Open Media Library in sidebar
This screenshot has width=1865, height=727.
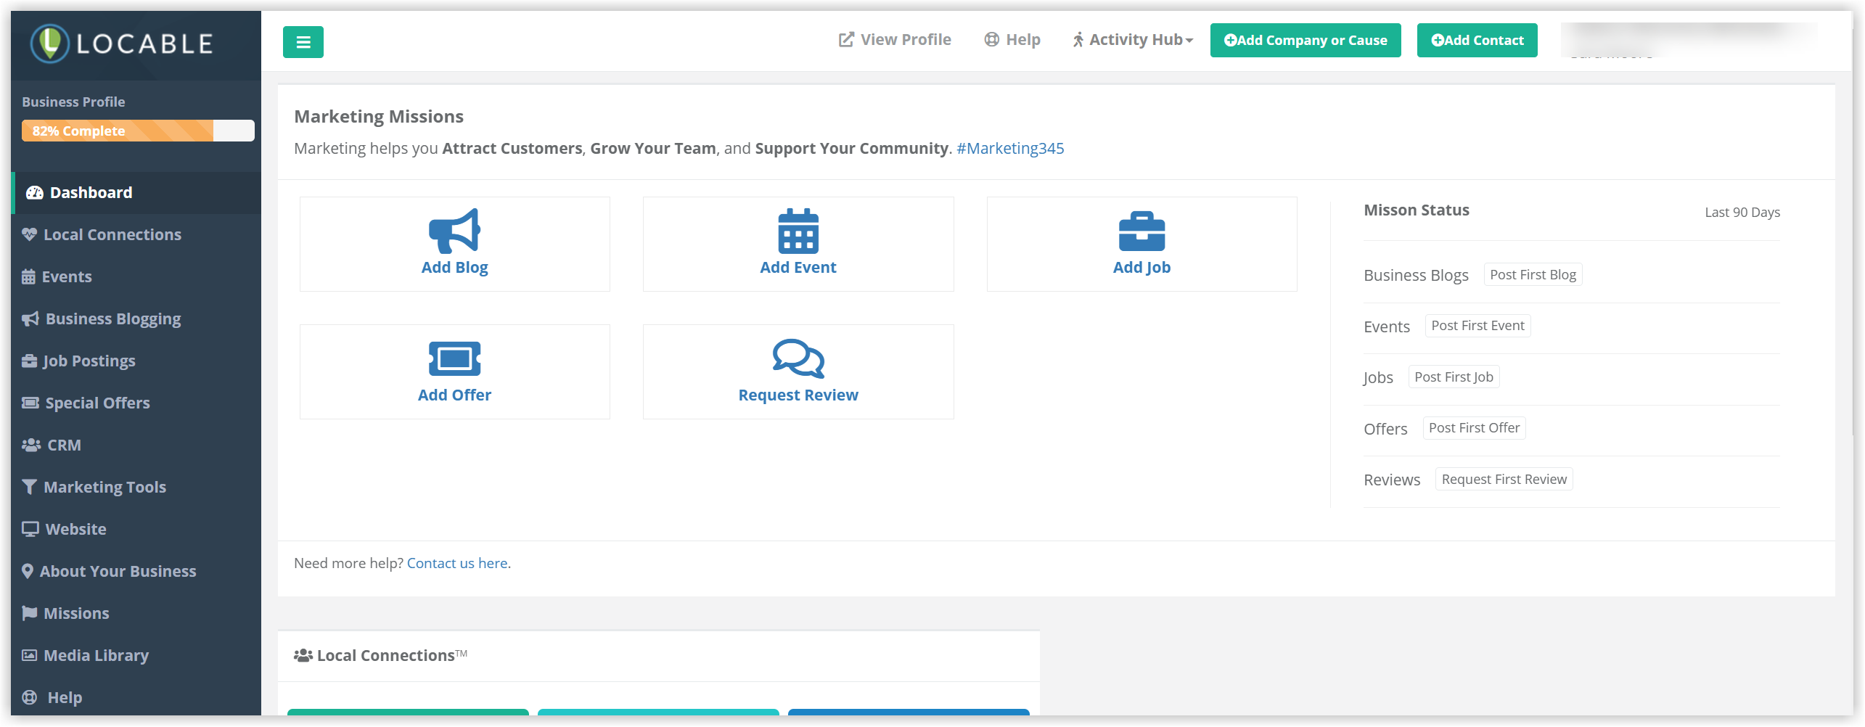[x=136, y=655]
